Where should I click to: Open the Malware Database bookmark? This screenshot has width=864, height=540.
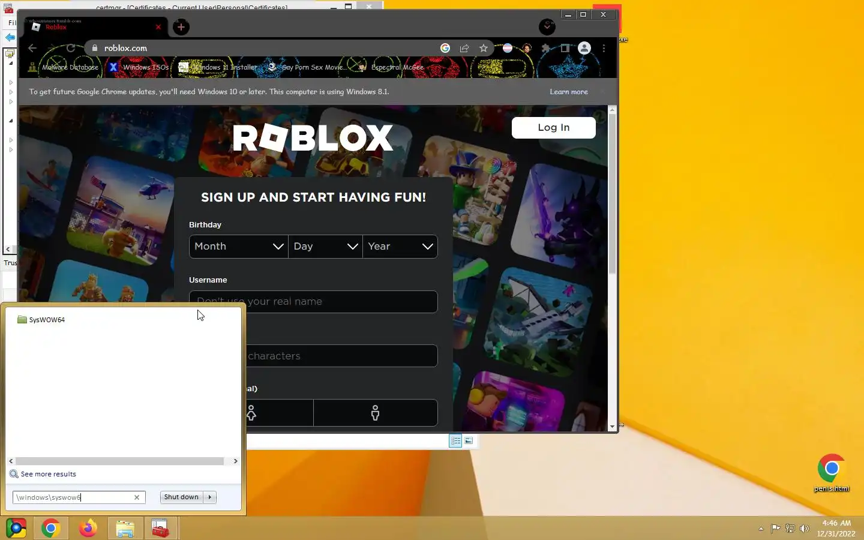point(64,67)
